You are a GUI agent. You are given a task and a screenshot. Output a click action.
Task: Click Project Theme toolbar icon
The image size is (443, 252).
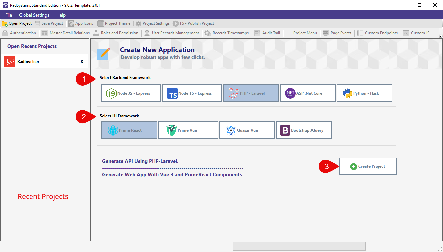(x=101, y=23)
